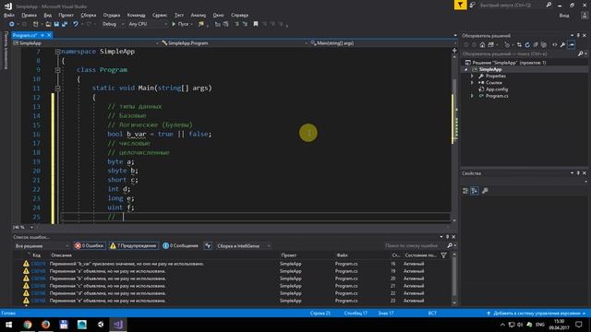Click Add to source control in status bar
The height and width of the screenshot is (332, 591).
536,314
